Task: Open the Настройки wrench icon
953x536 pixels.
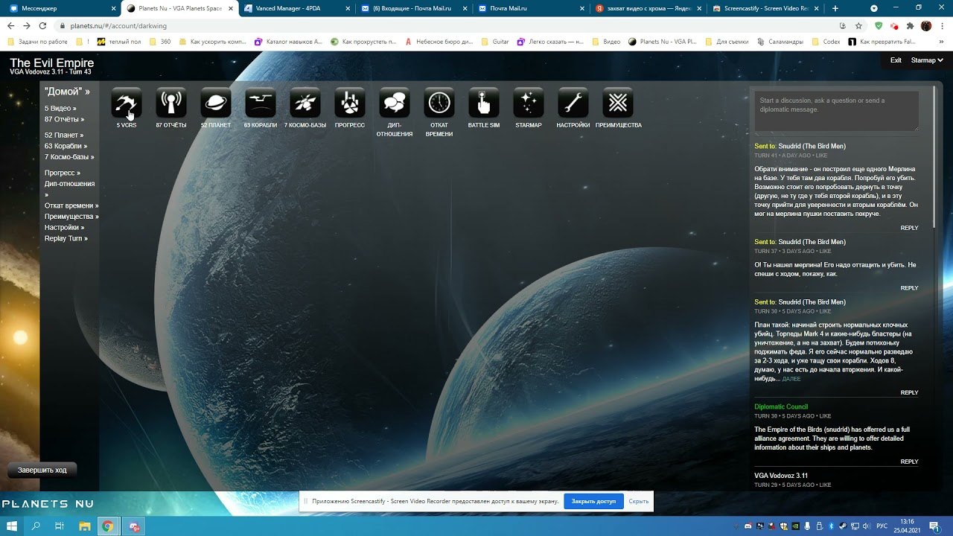Action: (573, 103)
